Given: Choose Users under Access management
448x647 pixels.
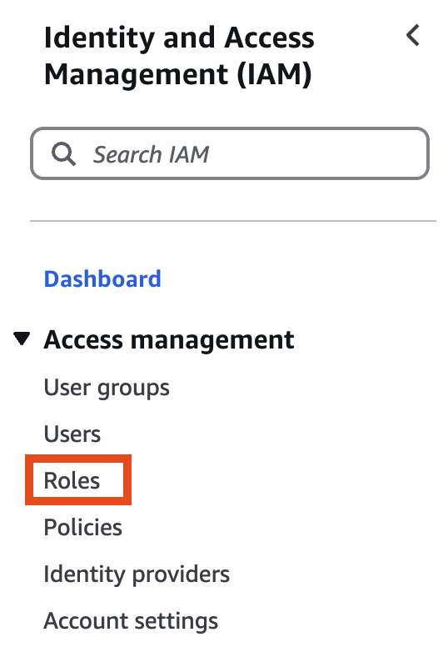Looking at the screenshot, I should click(x=72, y=434).
